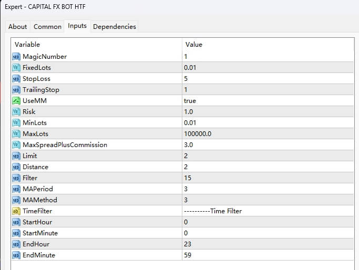Click the TimeFilter string icon

click(x=16, y=211)
